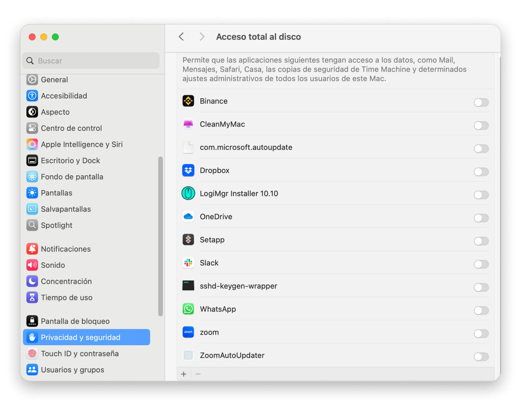Screen dimensions: 521x408
Task: Open Centro de control in sidebar
Action: 71,128
